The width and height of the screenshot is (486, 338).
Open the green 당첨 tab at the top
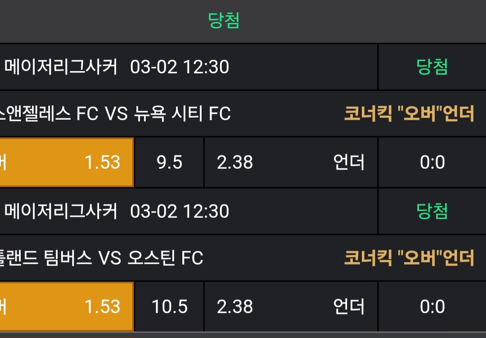[x=224, y=21]
